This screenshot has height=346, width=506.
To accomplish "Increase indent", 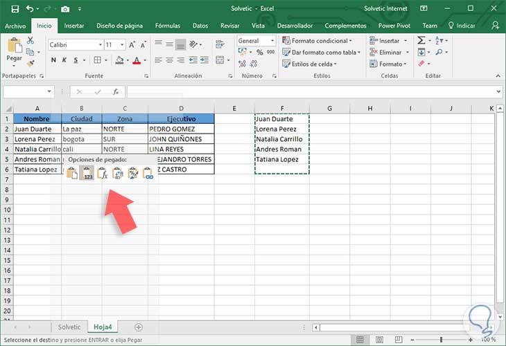I will (204, 60).
